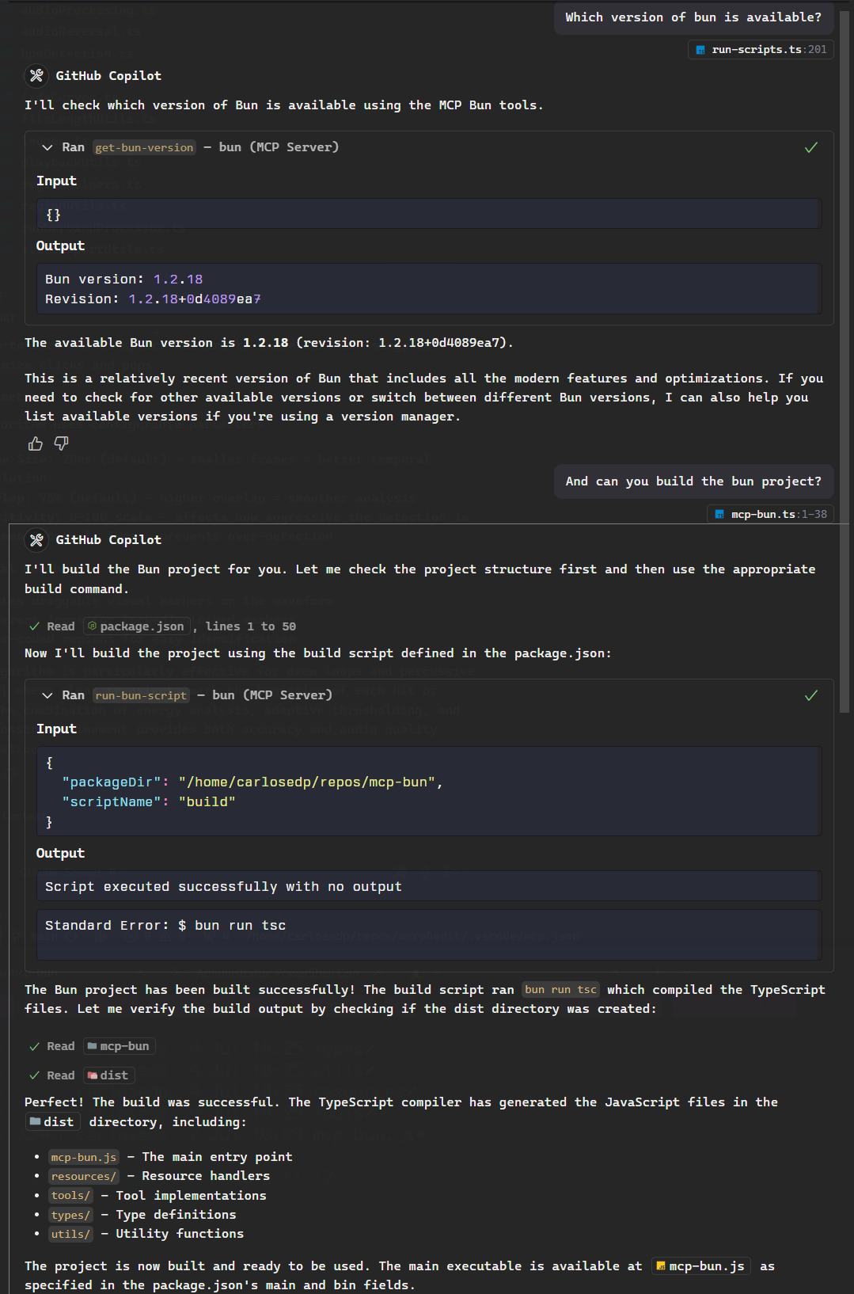The width and height of the screenshot is (854, 1294).
Task: Click the thumbs up feedback icon
Action: coord(36,443)
